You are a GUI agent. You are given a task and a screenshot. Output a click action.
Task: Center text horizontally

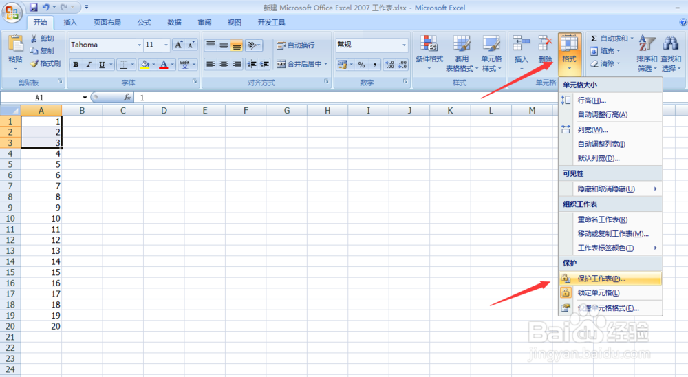224,64
